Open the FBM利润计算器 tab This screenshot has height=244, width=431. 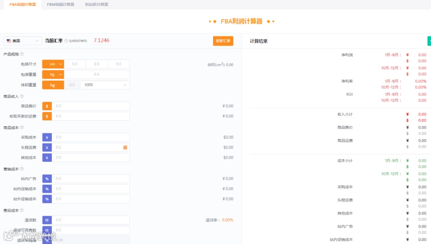point(61,5)
